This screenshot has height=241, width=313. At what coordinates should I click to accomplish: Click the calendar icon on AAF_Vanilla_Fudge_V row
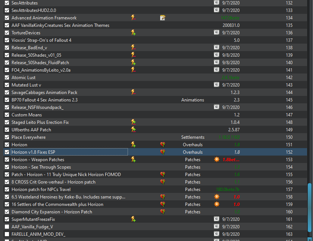pyautogui.click(x=216, y=226)
